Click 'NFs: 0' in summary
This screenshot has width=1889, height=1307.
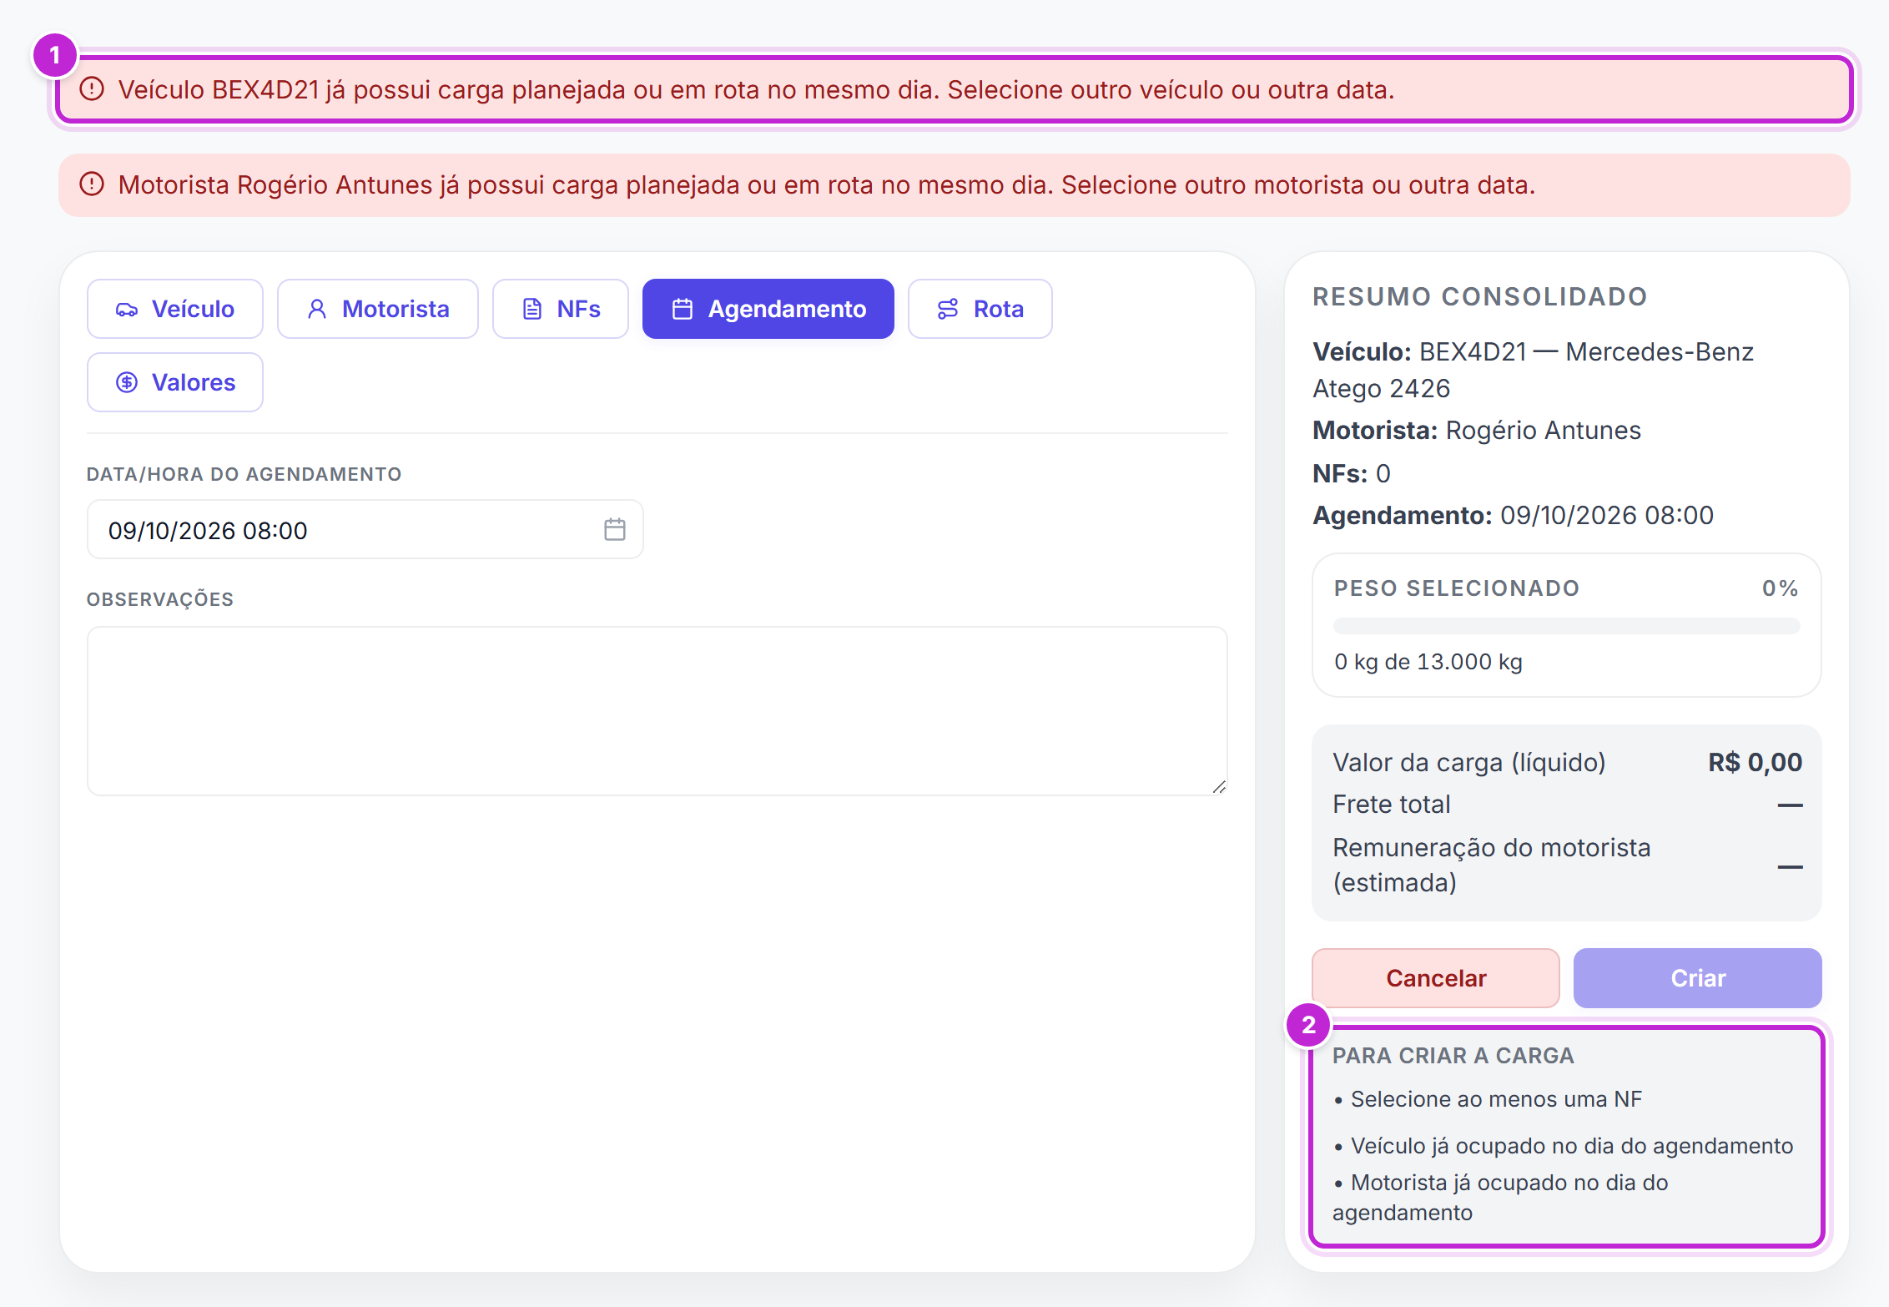click(1352, 474)
